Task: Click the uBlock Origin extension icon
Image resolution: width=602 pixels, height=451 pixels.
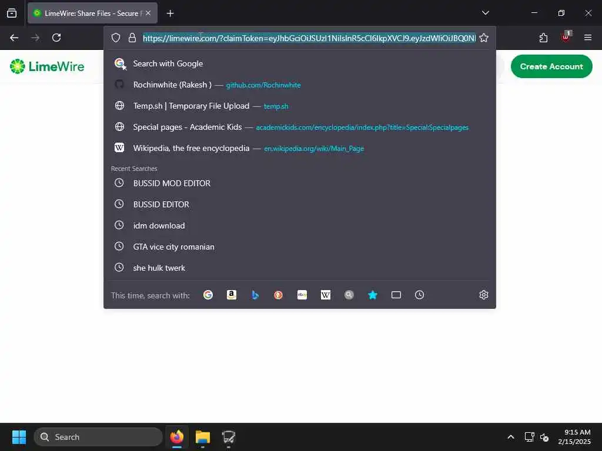Action: click(566, 37)
